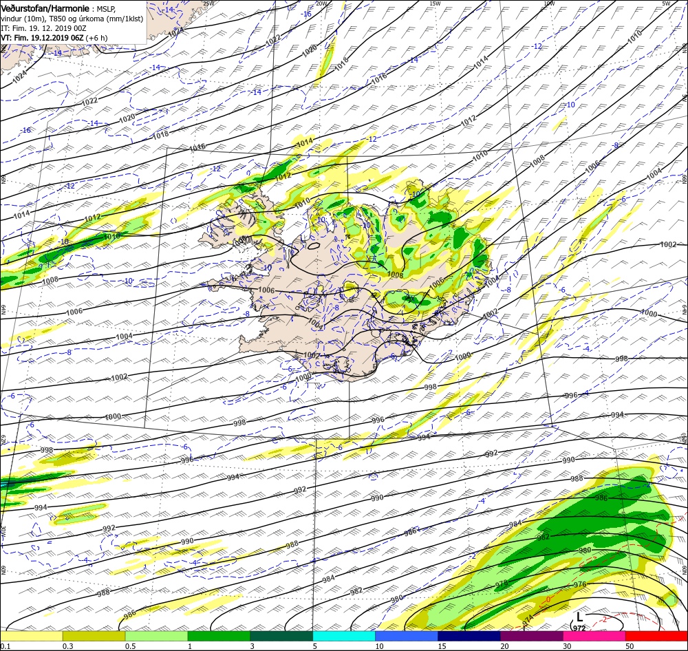Viewport: 688px width, 651px height.
Task: Click the '0.5' legend scale value
Action: (x=130, y=646)
